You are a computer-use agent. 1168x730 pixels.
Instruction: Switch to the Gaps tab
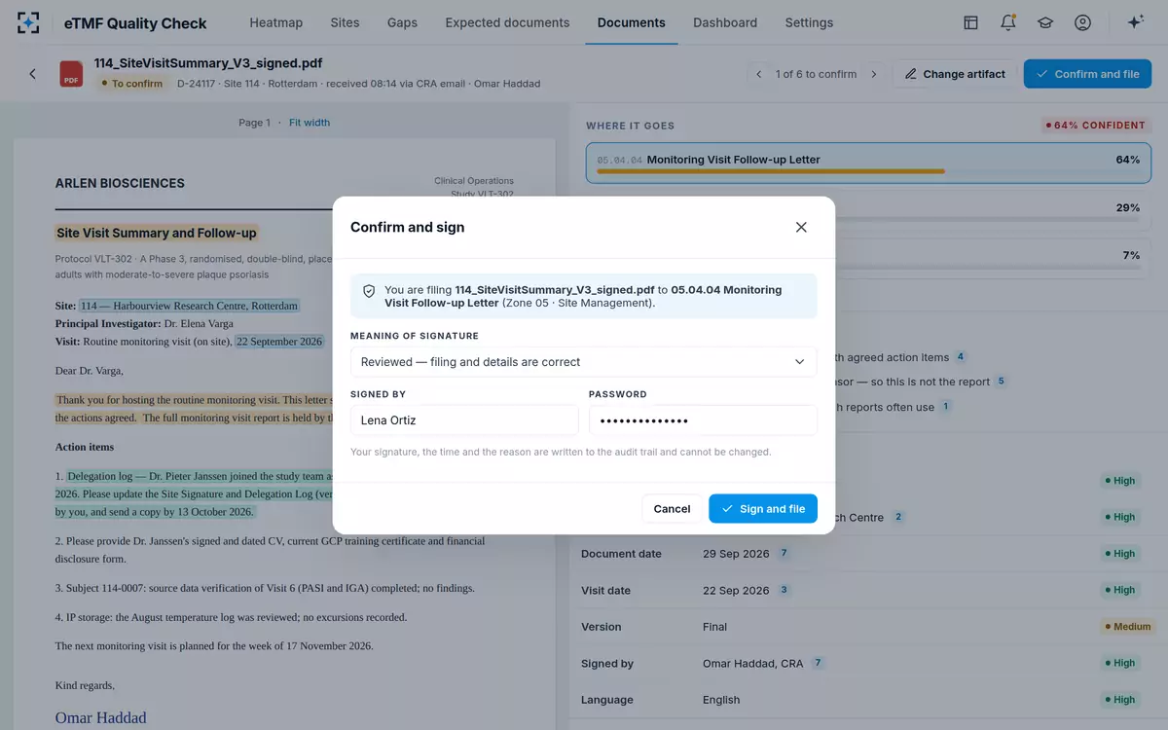[x=402, y=22]
